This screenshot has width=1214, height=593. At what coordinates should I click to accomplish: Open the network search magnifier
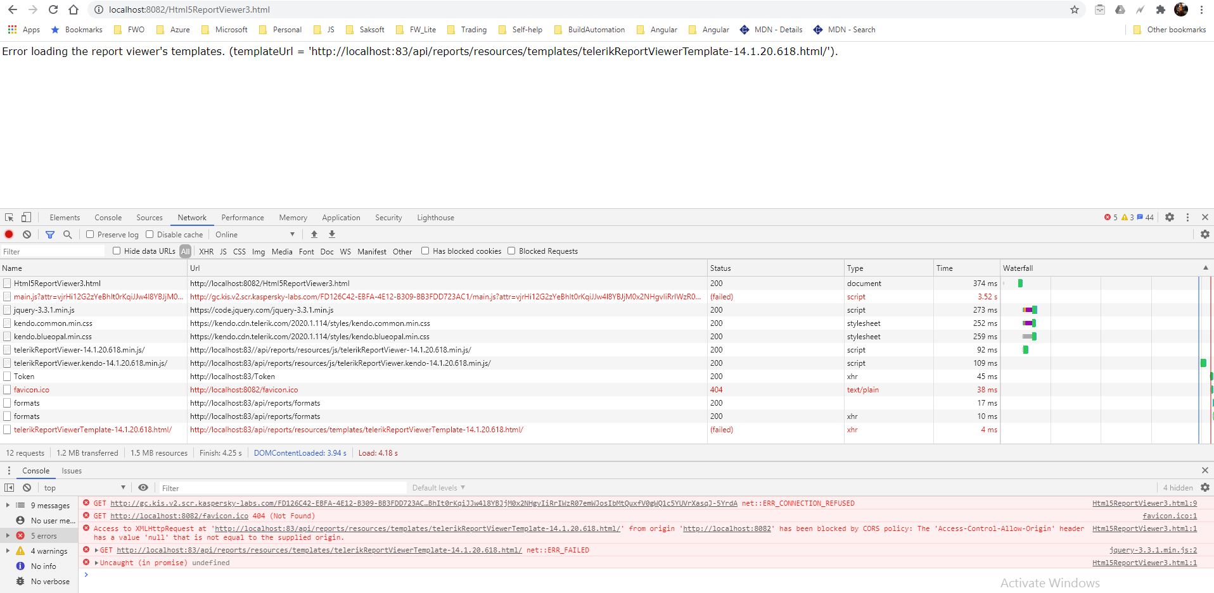point(68,234)
